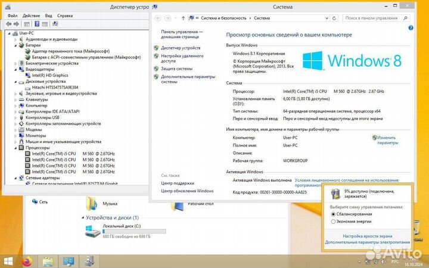Click Дополнительные параметры электропитания link

[x=368, y=242]
